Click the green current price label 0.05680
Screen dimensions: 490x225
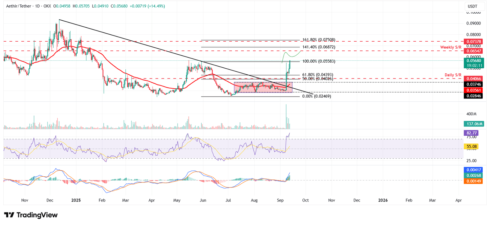tap(474, 61)
